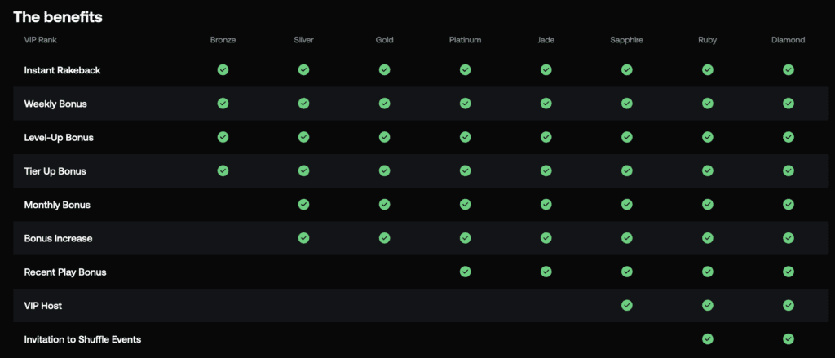Click the Gold column header
The image size is (835, 358).
pos(385,40)
